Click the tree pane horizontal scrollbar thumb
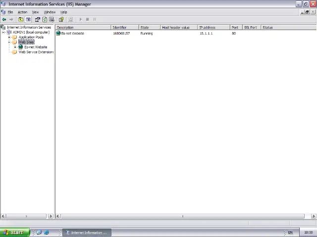Image resolution: width=317 pixels, height=237 pixels. (26, 216)
